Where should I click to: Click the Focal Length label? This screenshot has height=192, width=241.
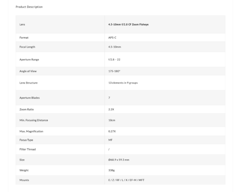click(27, 47)
